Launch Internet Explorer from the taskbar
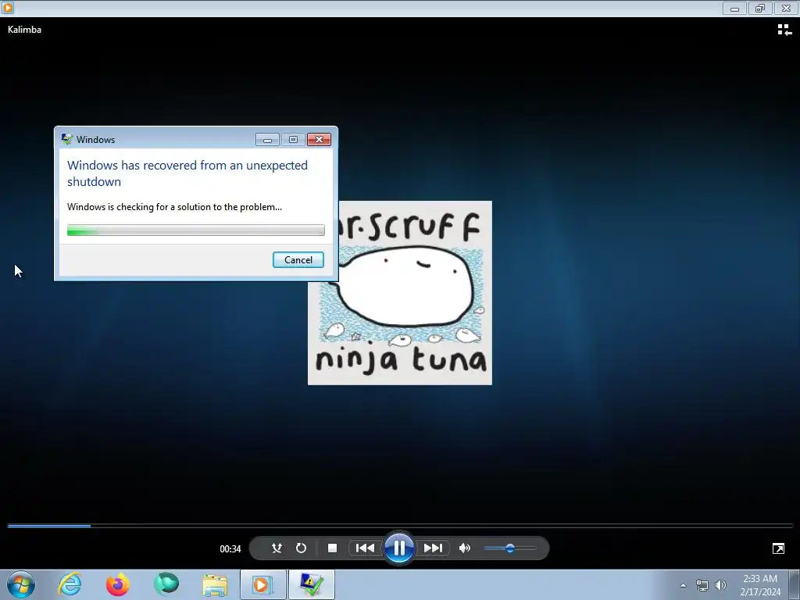 tap(70, 584)
